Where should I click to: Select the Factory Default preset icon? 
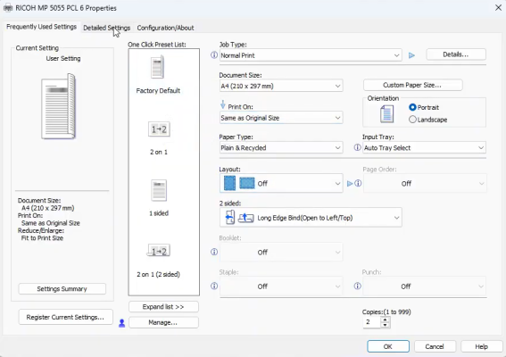pyautogui.click(x=158, y=68)
